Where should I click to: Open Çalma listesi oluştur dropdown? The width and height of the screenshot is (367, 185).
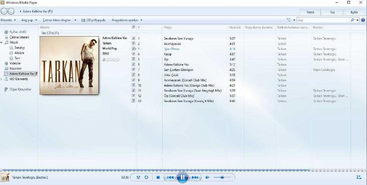(60, 20)
